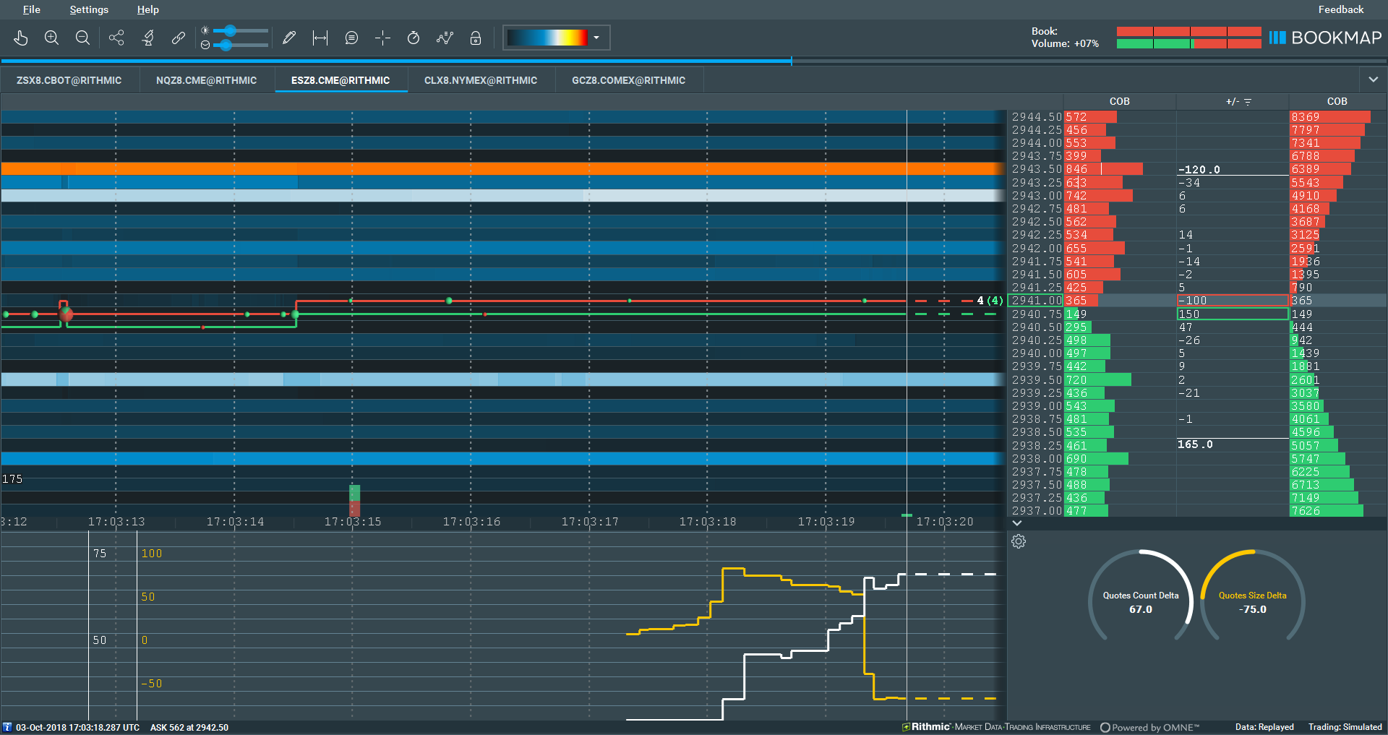The width and height of the screenshot is (1388, 735).
Task: Select the Hand panning tool
Action: (21, 38)
